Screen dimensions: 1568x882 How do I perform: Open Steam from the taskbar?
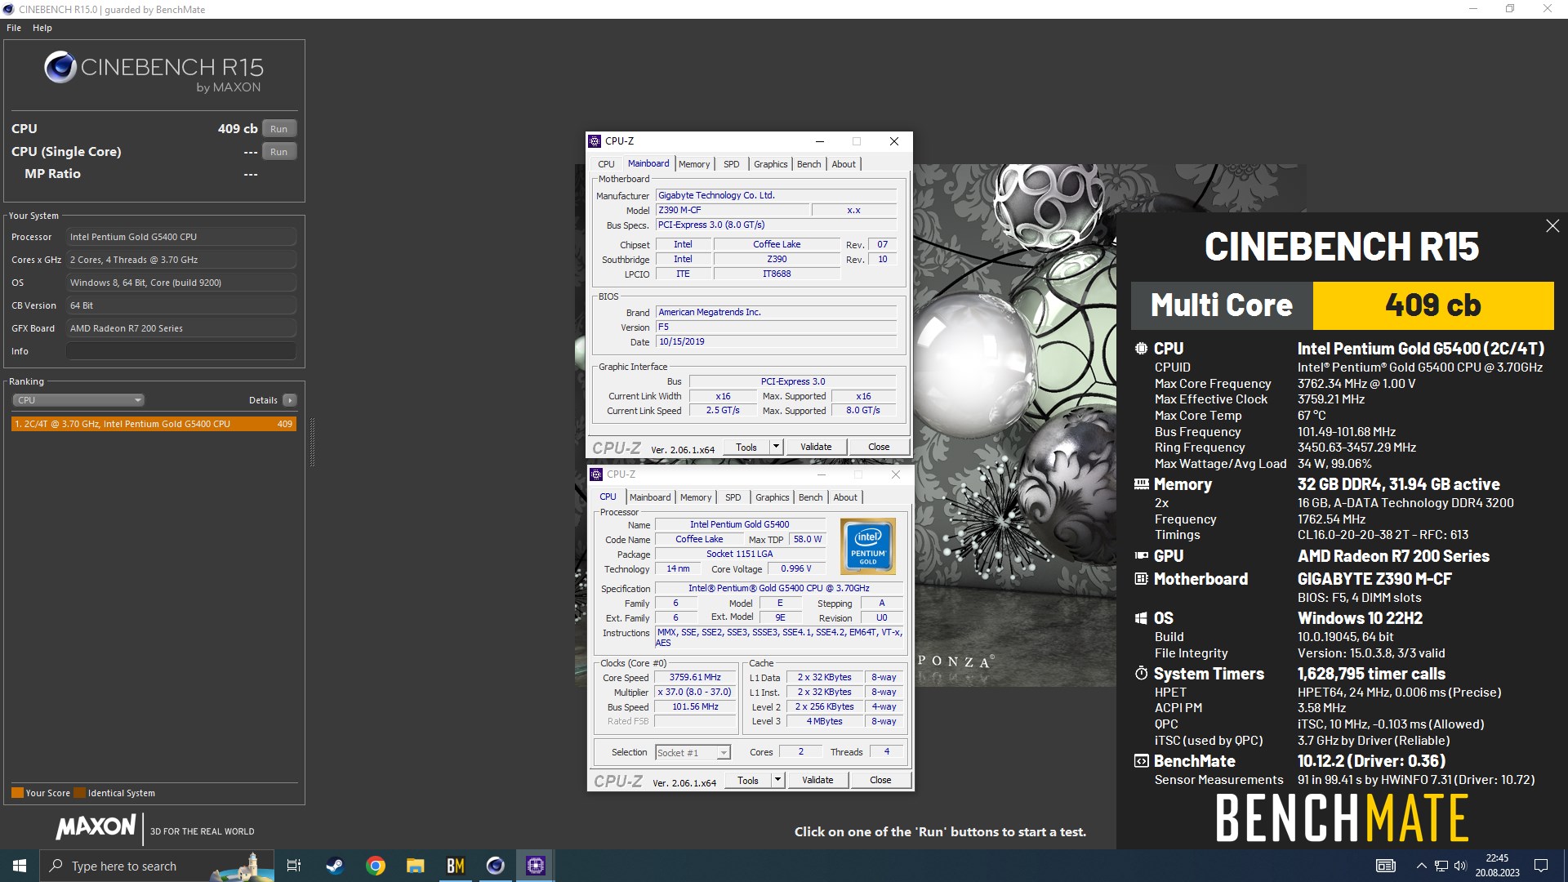coord(335,866)
